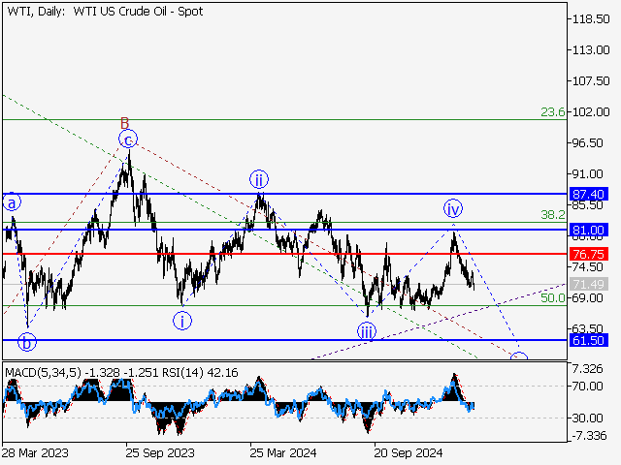Click the circled wave 'a' marker
621x465 pixels.
tap(12, 203)
